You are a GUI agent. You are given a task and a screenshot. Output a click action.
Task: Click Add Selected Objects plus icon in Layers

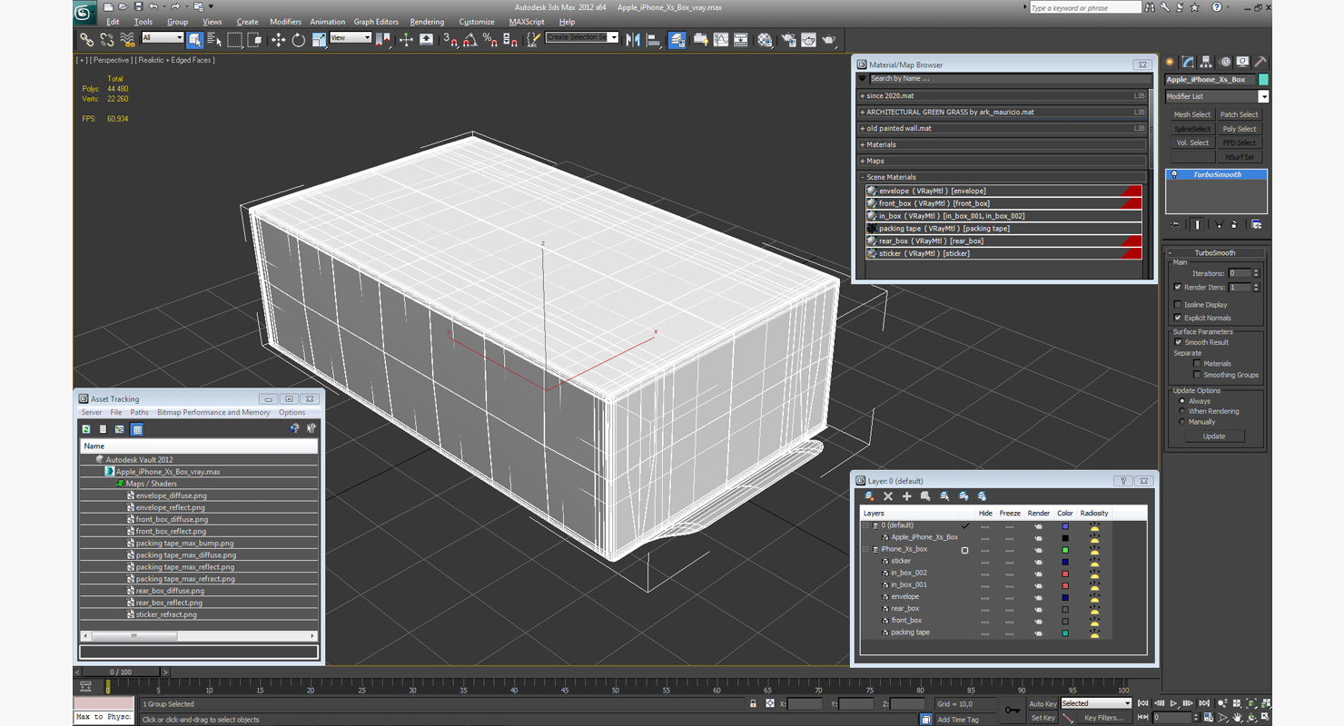pyautogui.click(x=906, y=496)
